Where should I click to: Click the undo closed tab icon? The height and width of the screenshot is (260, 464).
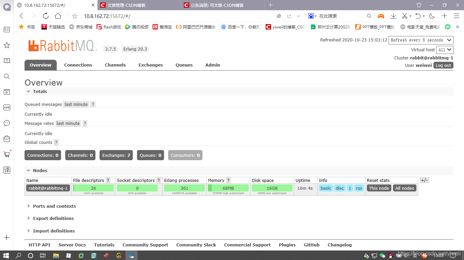tap(418, 16)
